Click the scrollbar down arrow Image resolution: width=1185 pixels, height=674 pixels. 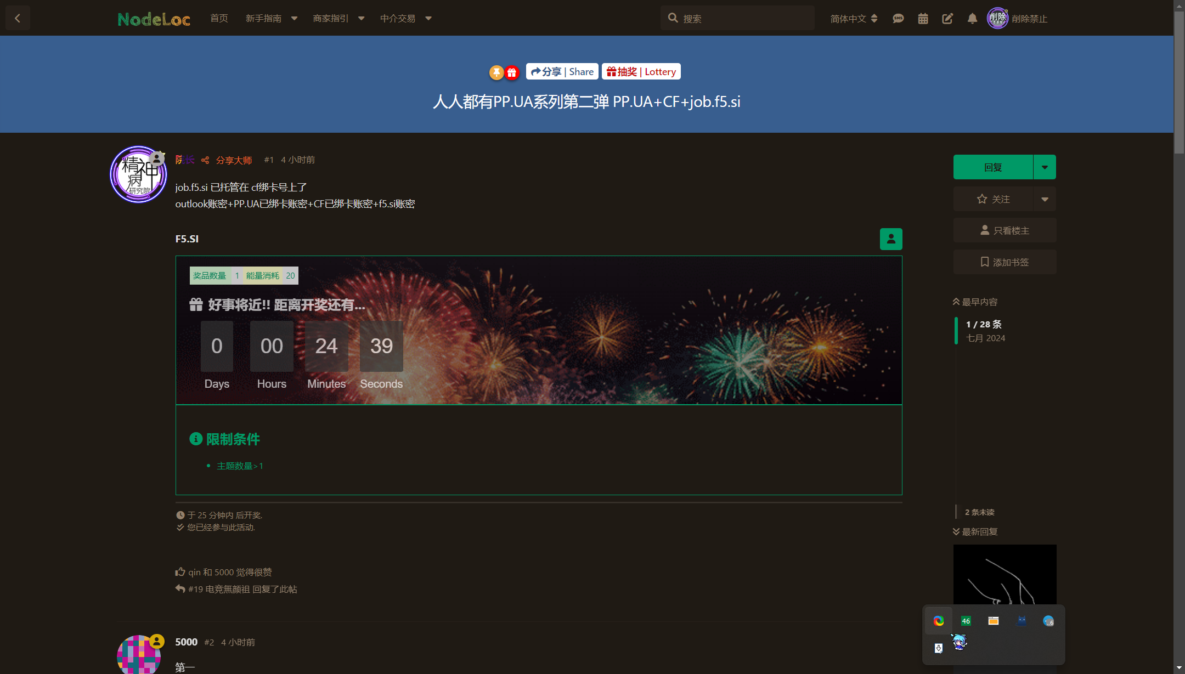1178,668
